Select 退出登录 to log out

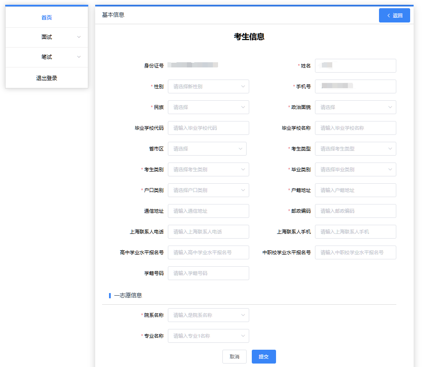click(x=47, y=78)
